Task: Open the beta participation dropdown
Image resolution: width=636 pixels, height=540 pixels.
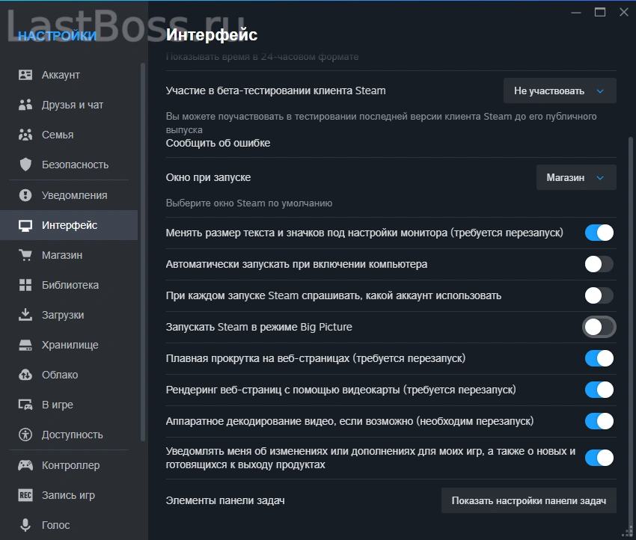Action: (x=559, y=90)
